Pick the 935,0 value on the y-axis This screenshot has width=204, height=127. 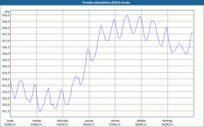(5, 66)
